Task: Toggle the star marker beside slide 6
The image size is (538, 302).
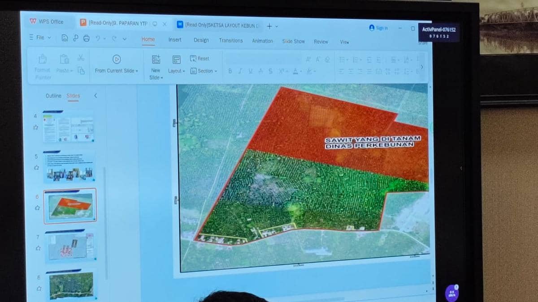Action: (x=37, y=208)
